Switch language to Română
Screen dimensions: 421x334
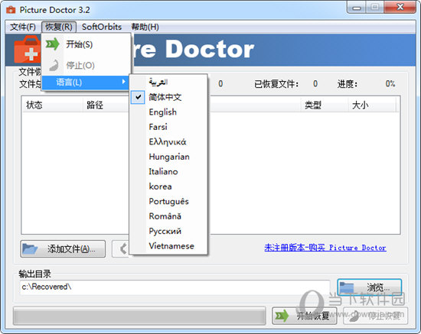(168, 216)
